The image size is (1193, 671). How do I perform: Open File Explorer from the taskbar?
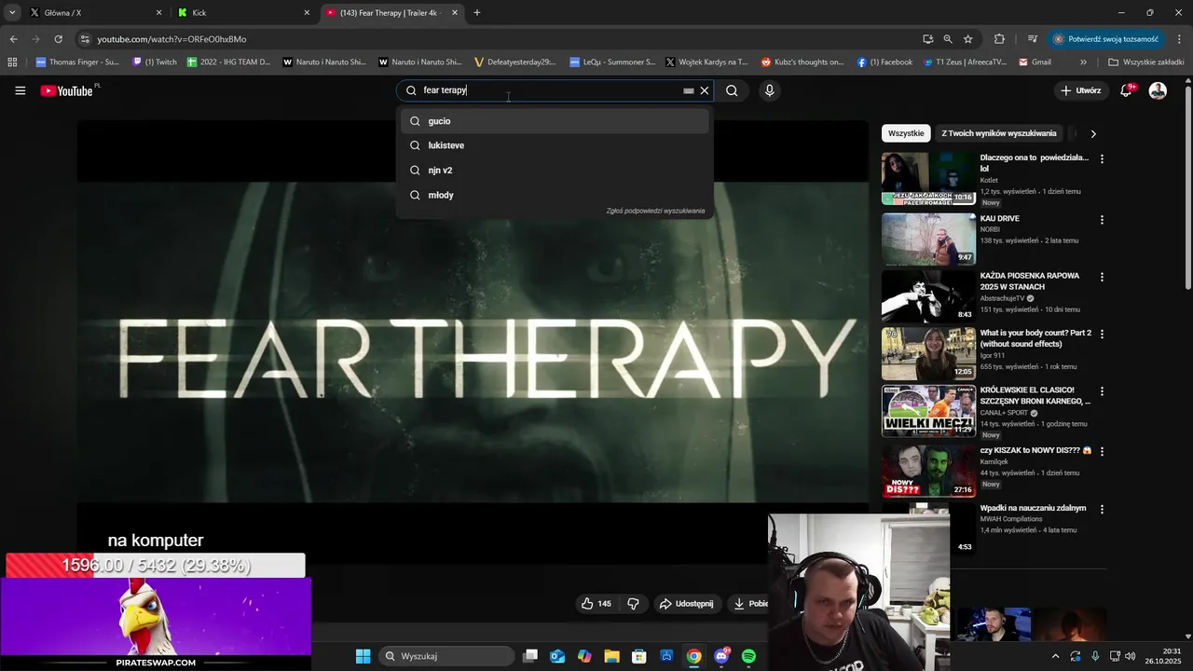[611, 656]
